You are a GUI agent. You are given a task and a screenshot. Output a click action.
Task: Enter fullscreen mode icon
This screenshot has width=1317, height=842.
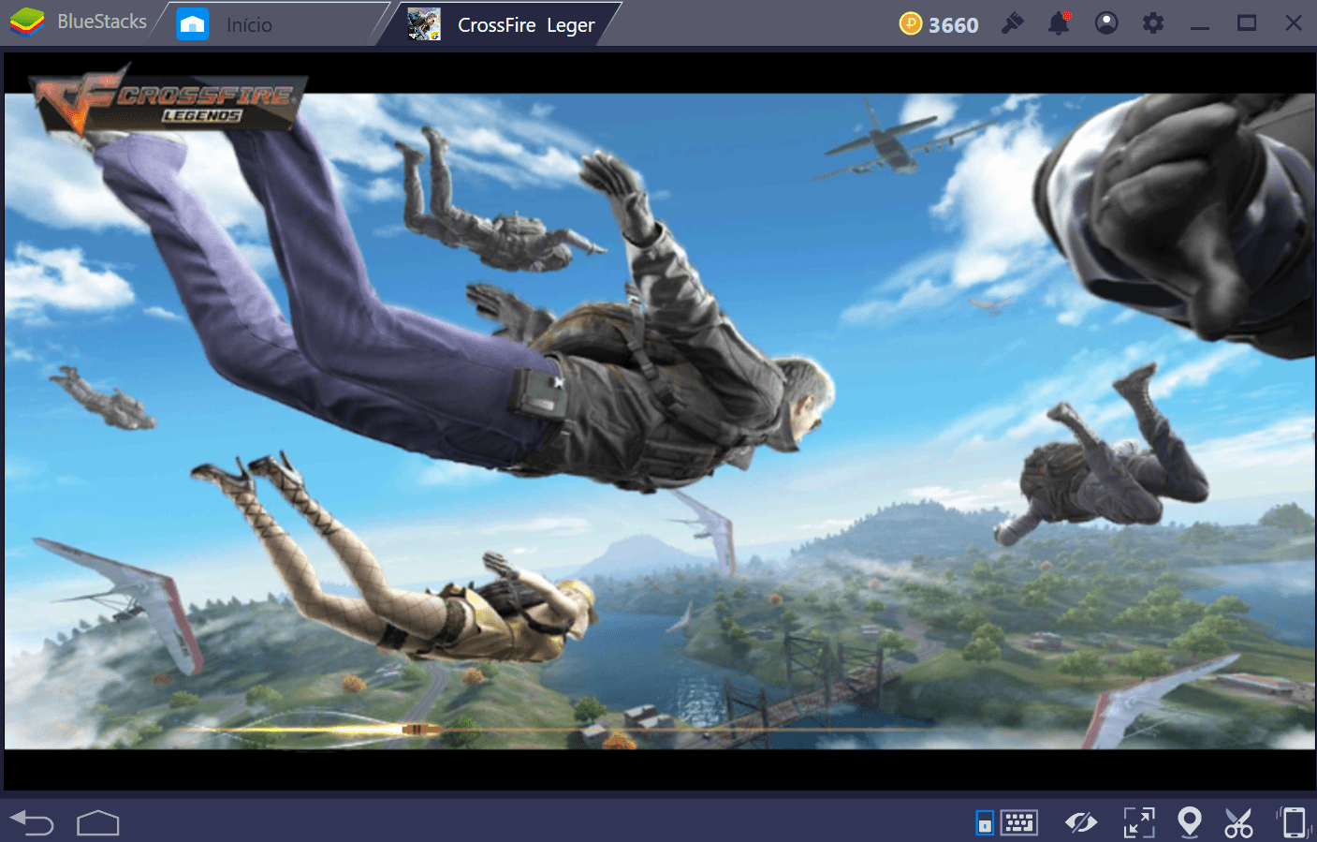(1139, 822)
